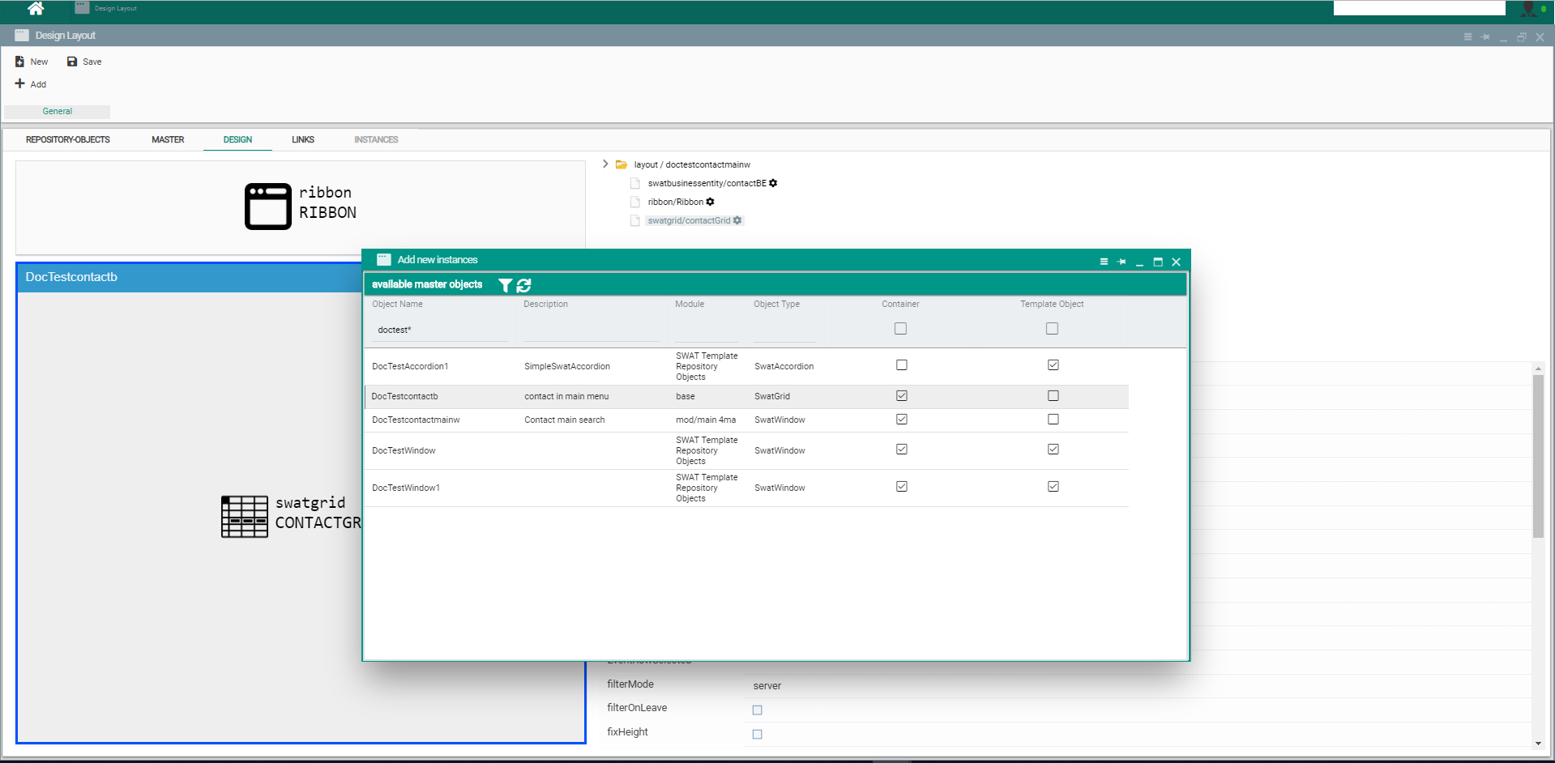Click the Template Object column header

click(x=1052, y=304)
